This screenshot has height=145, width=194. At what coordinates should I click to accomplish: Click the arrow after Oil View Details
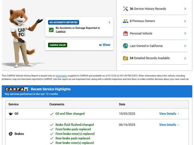point(178,114)
